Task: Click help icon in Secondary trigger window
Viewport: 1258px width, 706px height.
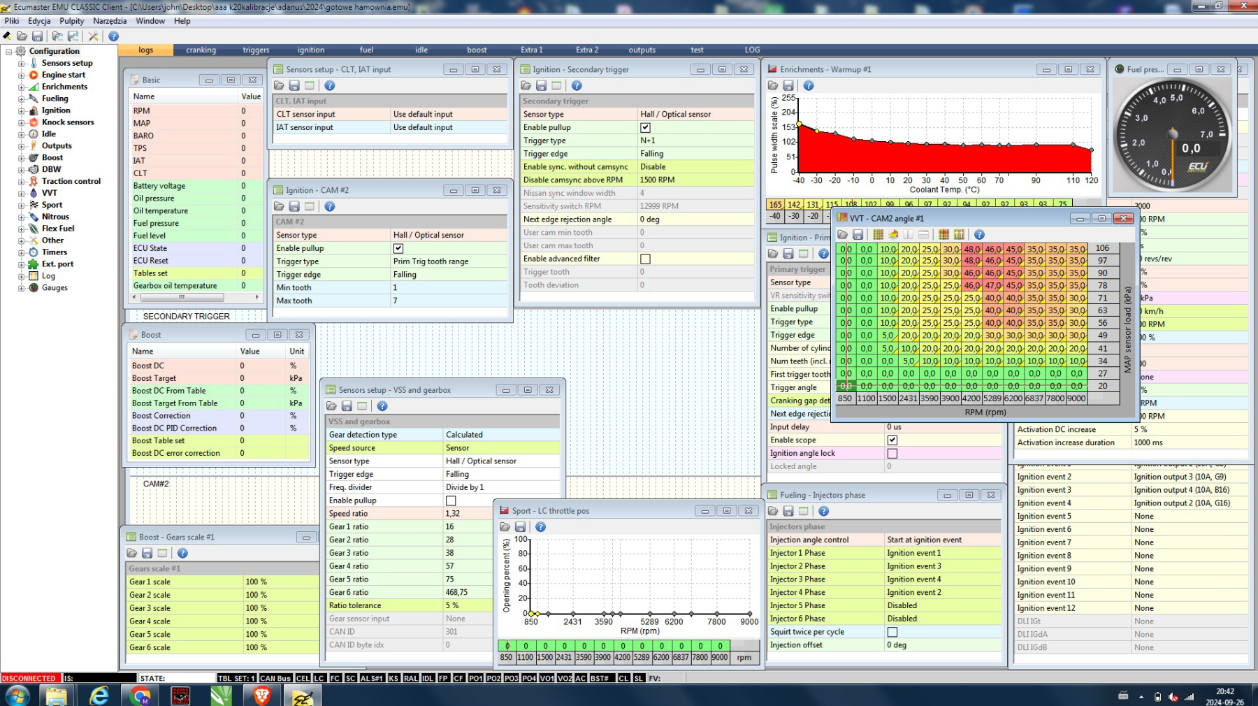Action: coord(577,85)
